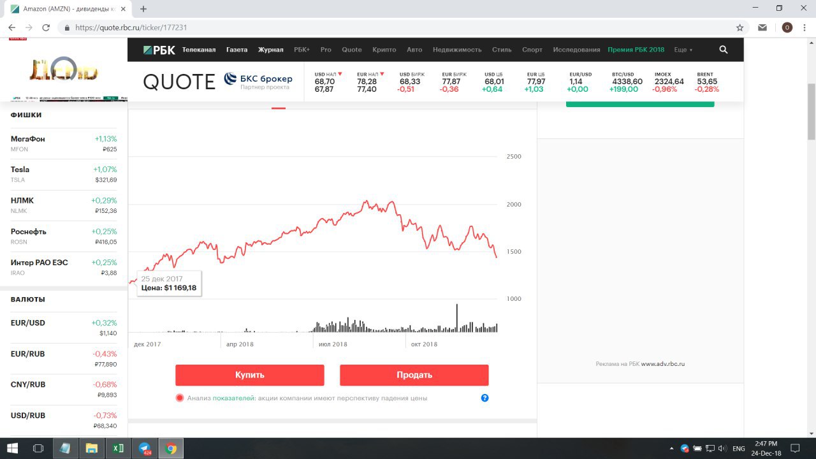
Task: Click the page vertical scrollbar thumb
Action: click(x=811, y=112)
